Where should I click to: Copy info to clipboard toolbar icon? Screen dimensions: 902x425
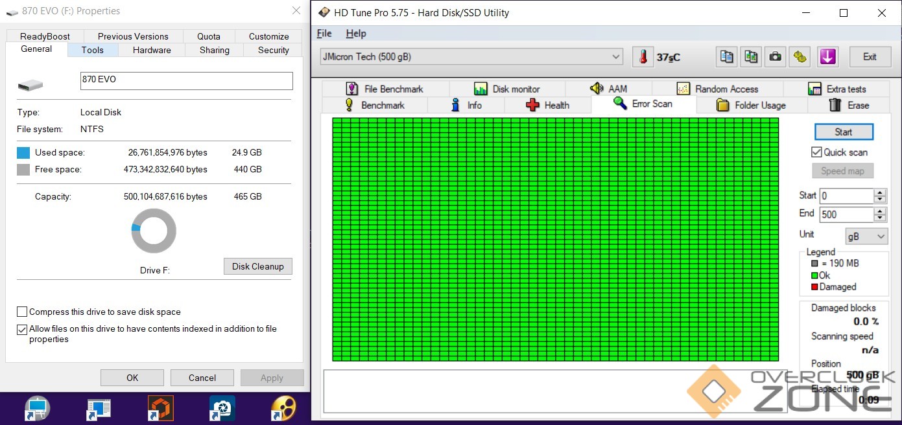(727, 57)
